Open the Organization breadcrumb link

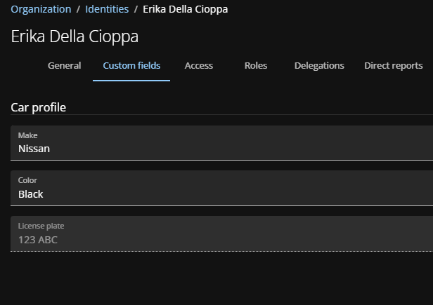[41, 9]
